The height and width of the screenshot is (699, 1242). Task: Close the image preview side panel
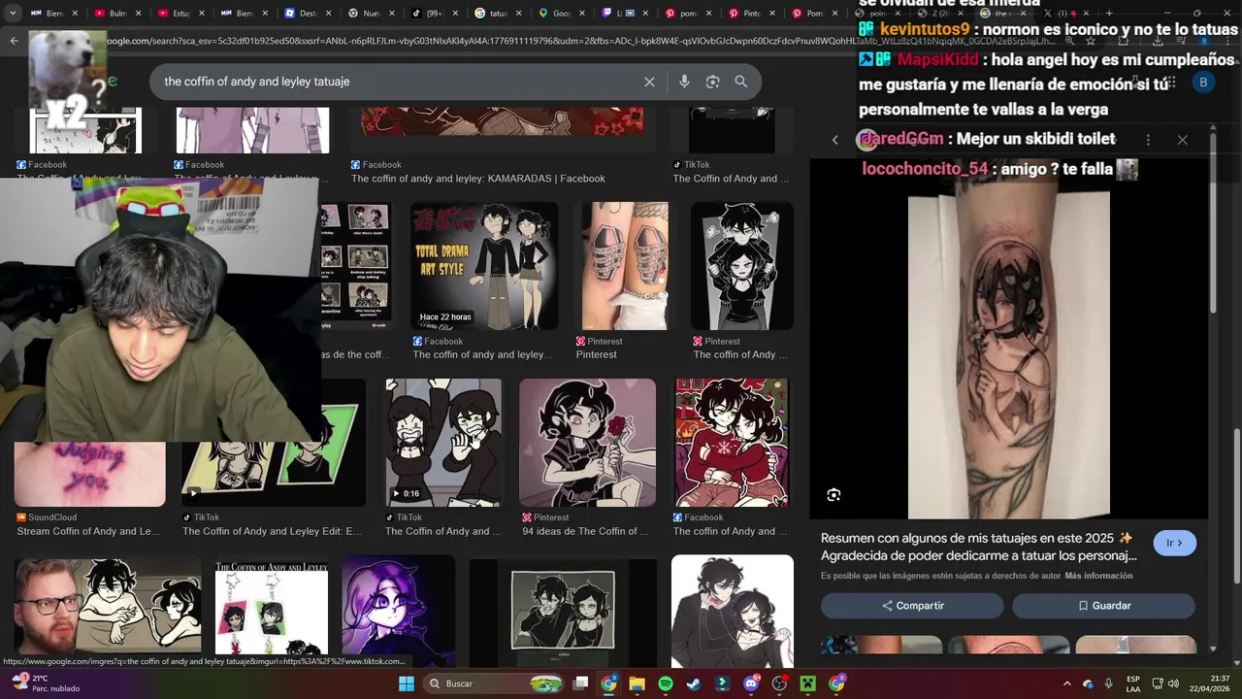click(x=1182, y=140)
